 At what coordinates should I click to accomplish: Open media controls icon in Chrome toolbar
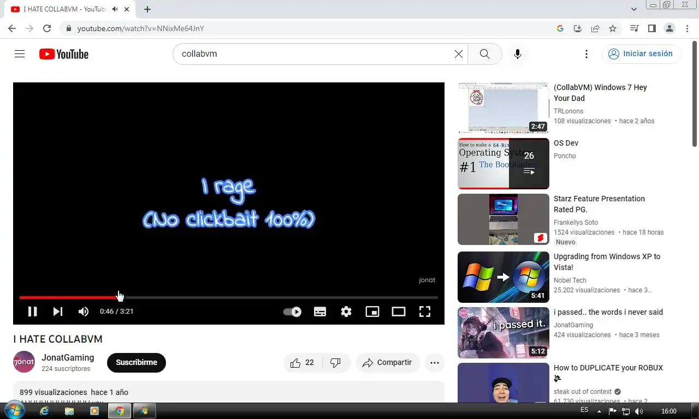point(634,28)
